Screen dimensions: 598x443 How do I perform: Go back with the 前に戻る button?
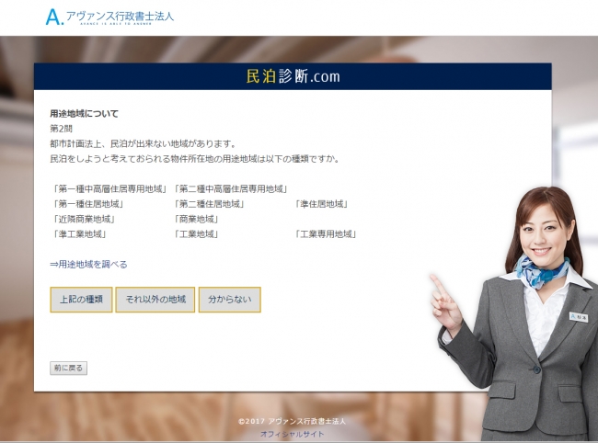coord(68,368)
